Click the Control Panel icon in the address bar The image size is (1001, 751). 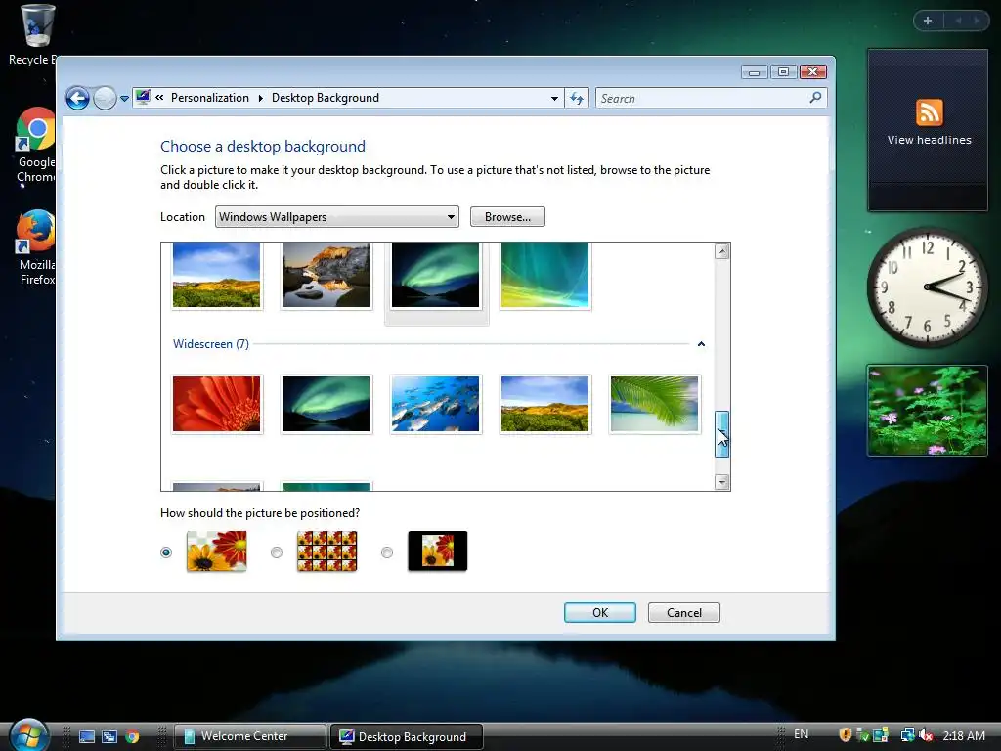click(x=143, y=97)
